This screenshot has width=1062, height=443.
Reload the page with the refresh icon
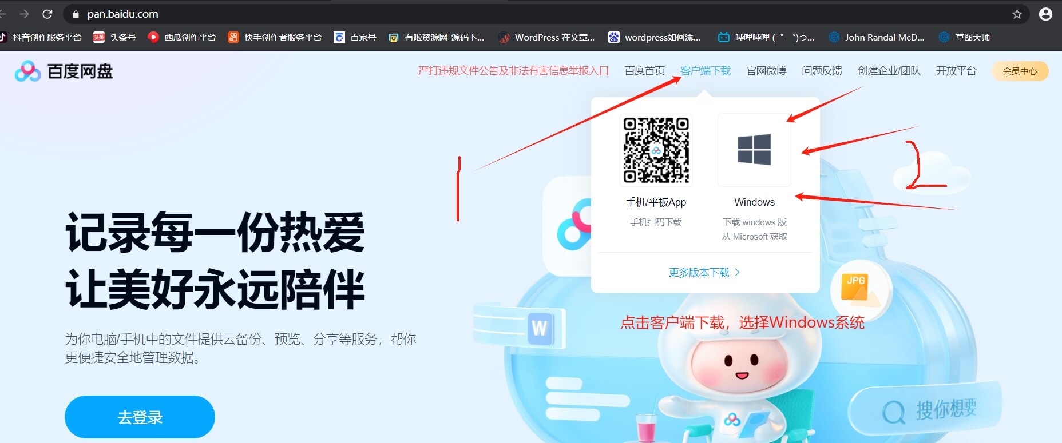pyautogui.click(x=47, y=14)
